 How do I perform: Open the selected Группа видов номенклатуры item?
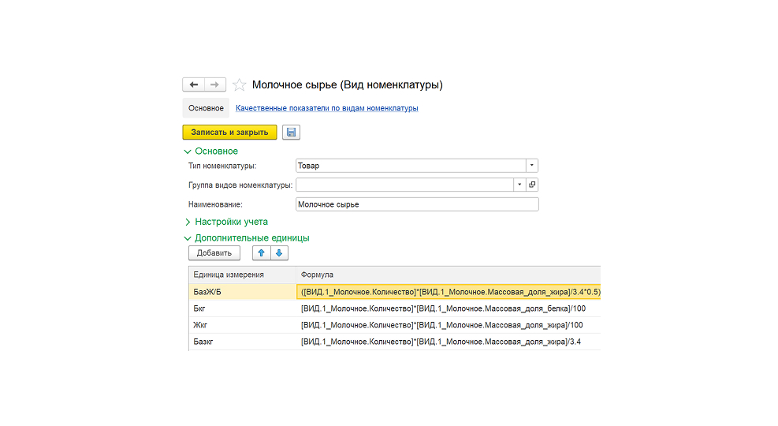532,185
